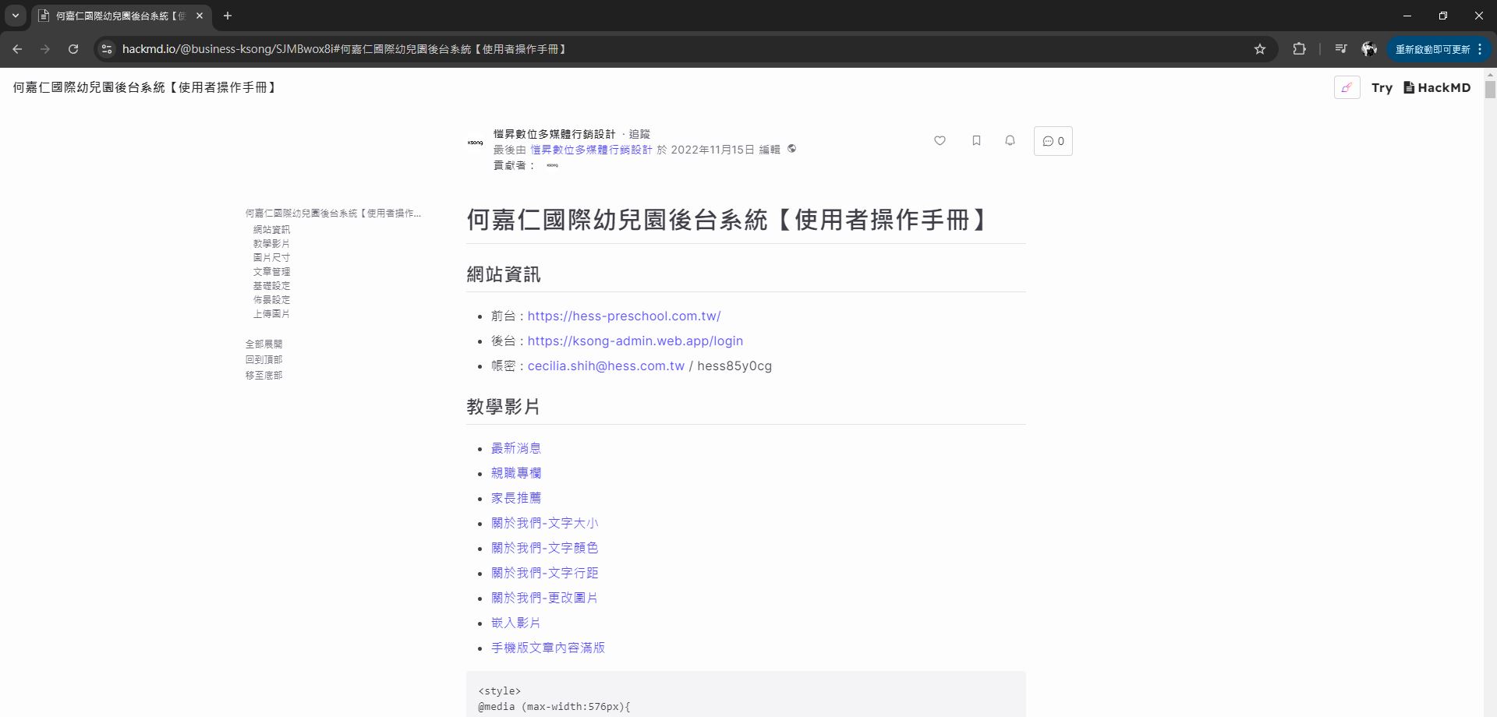The image size is (1497, 717).
Task: Click the password text hess85y0cg
Action: [734, 366]
